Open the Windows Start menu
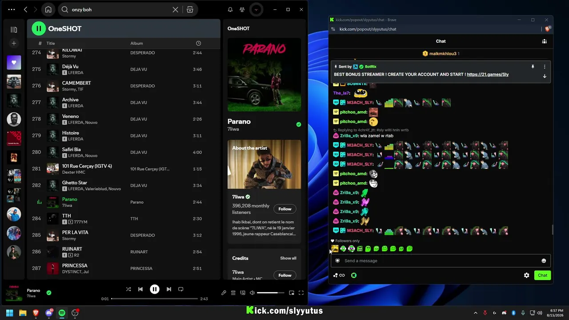The width and height of the screenshot is (569, 320). tap(9, 313)
